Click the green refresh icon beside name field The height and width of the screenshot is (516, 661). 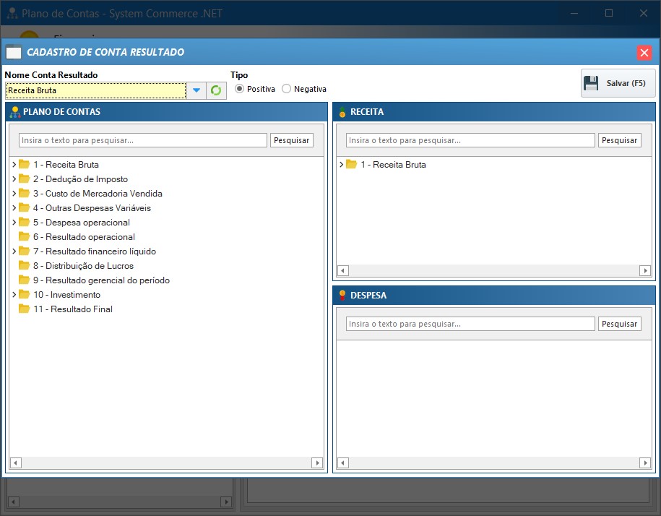pos(216,90)
